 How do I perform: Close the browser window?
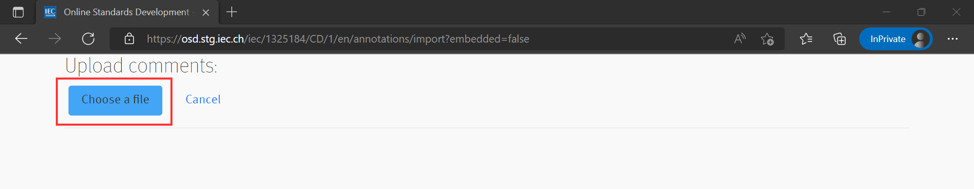point(956,12)
